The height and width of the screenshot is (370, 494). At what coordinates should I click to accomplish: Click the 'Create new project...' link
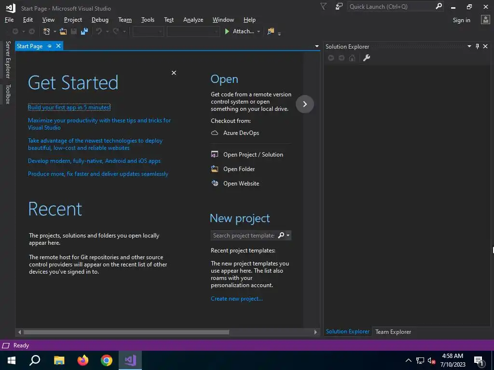(x=236, y=299)
